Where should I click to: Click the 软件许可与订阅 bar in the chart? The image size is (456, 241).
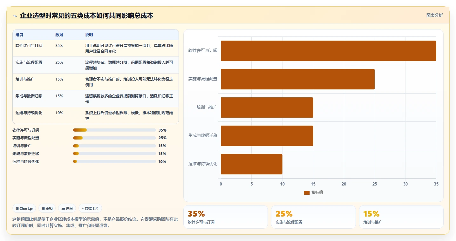[x=329, y=51]
